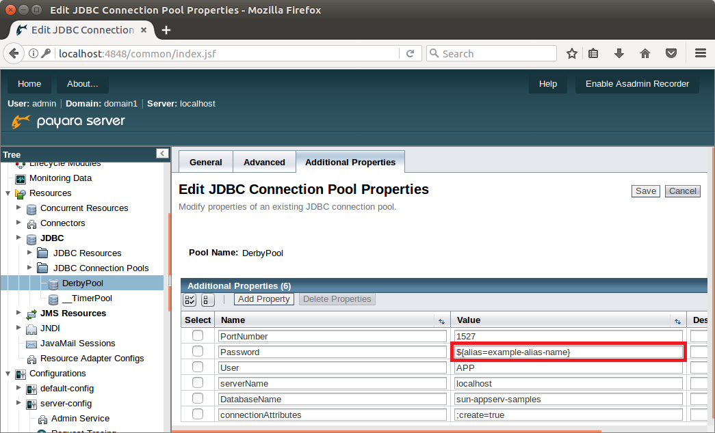Screen dimensions: 715x433
Task: Go back using Firefox back arrow
Action: pos(14,53)
